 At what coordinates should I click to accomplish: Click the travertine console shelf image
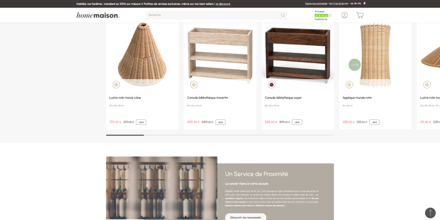(x=221, y=54)
